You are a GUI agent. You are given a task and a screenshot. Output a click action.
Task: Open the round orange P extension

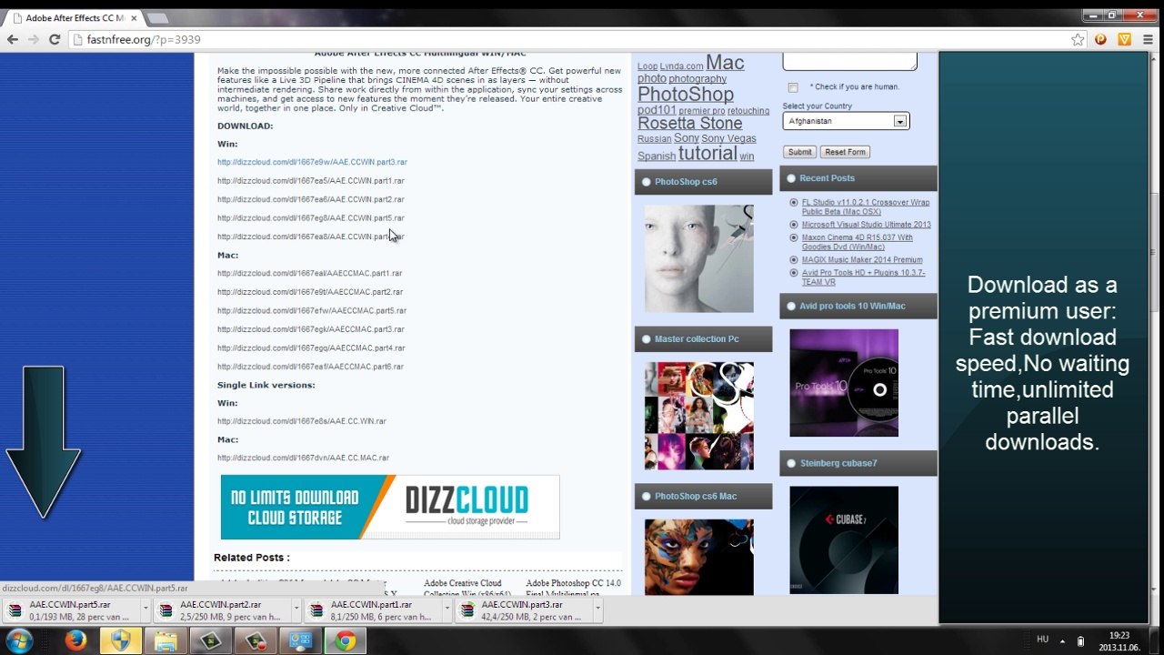click(1101, 39)
